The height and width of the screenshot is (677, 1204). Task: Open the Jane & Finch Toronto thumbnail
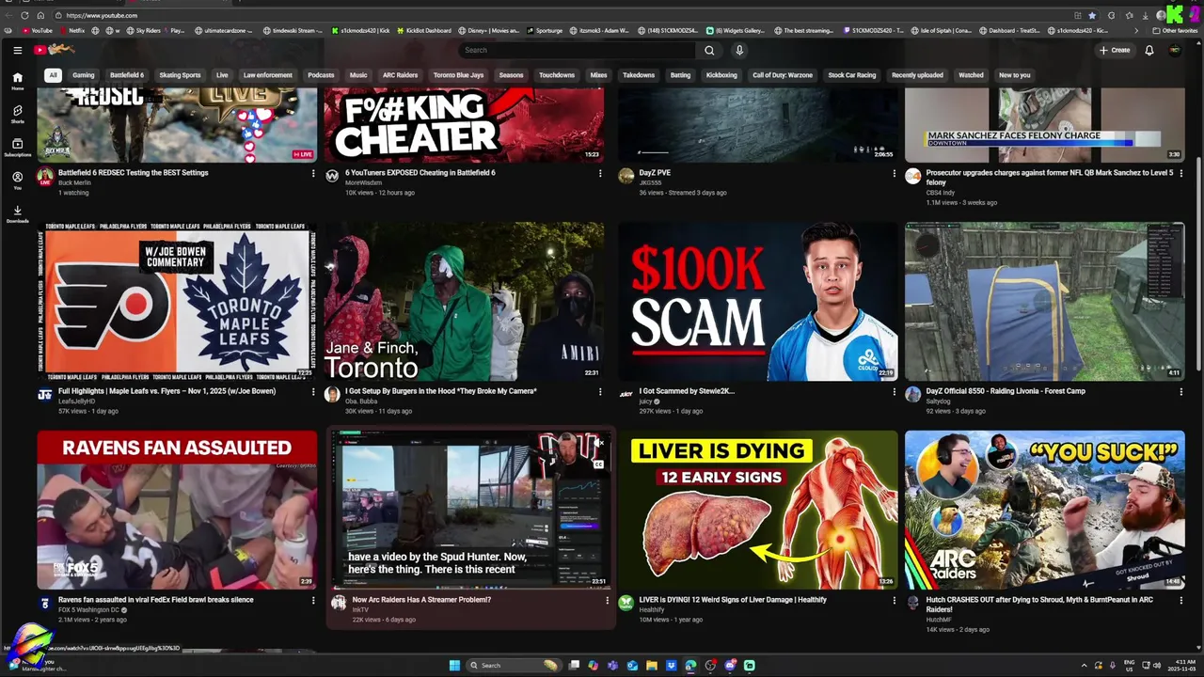(x=464, y=301)
